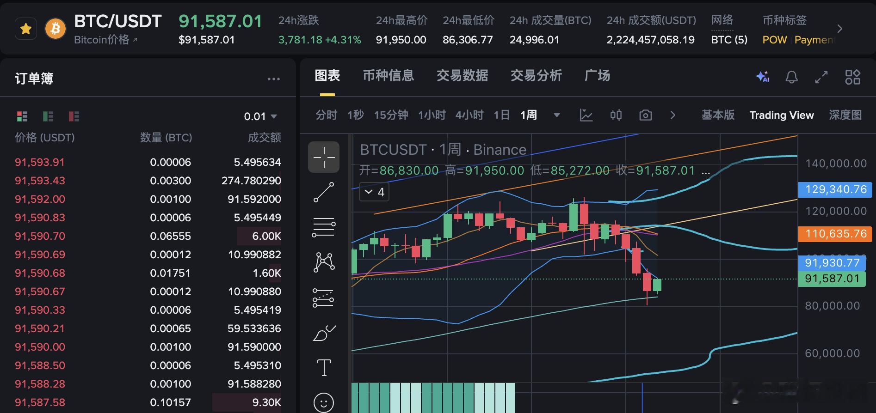Open the order book more options menu
The image size is (876, 413).
[x=274, y=79]
